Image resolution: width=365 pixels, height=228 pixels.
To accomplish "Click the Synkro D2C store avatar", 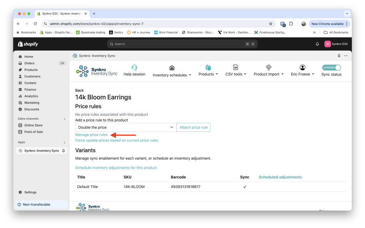I will [327, 43].
